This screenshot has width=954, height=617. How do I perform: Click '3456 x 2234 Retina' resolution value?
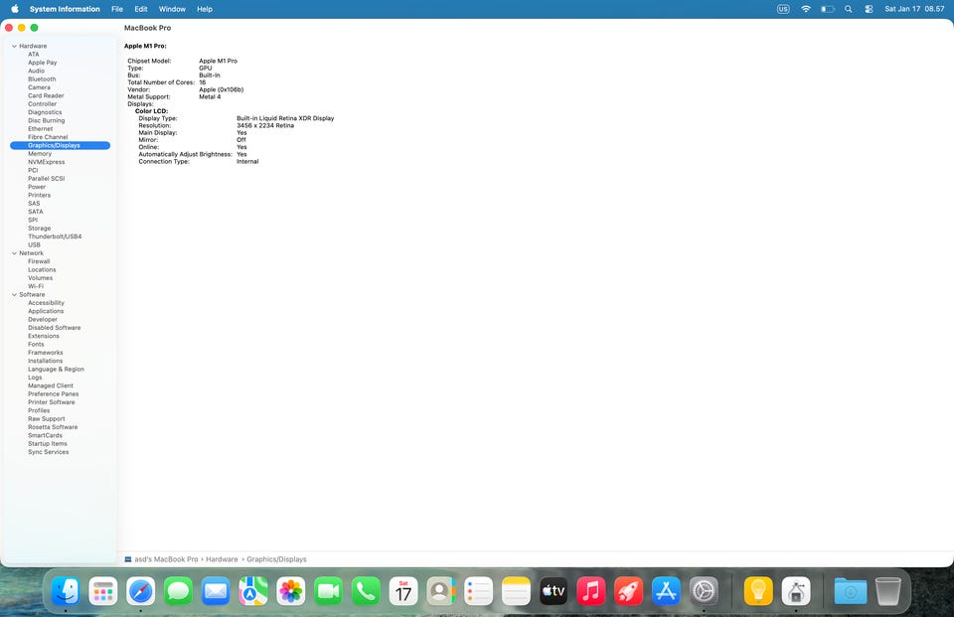(265, 125)
